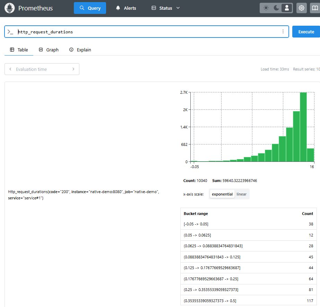Image resolution: width=320 pixels, height=307 pixels.
Task: Switch to light theme sun icon
Action: [x=266, y=8]
